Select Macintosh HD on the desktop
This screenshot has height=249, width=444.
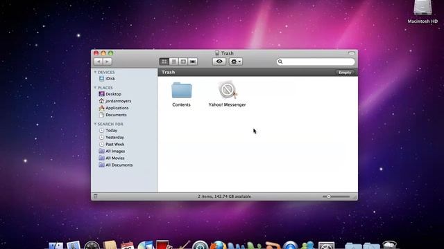tap(422, 12)
